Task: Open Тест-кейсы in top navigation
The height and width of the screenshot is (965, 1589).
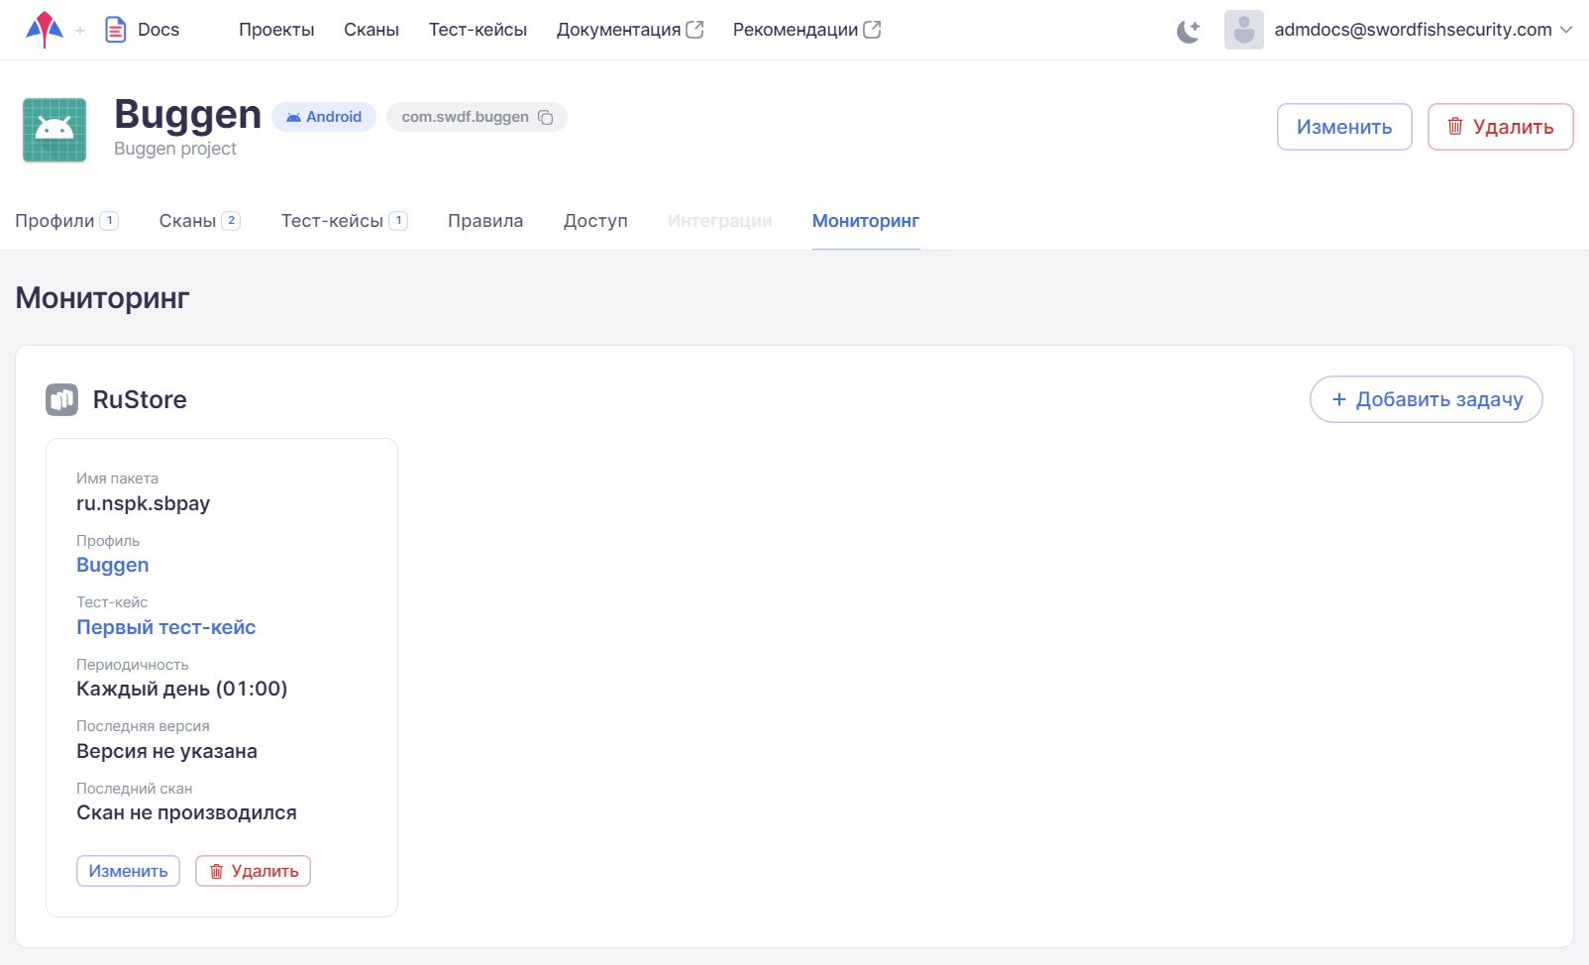Action: click(x=477, y=30)
